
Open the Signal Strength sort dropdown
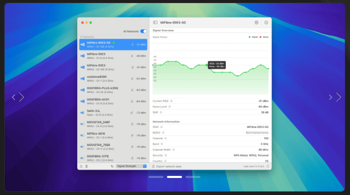pyautogui.click(x=131, y=166)
